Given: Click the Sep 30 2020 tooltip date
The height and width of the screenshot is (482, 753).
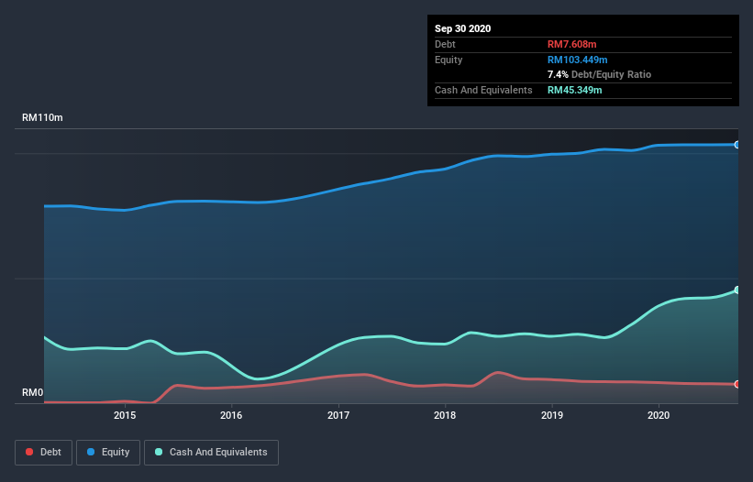Looking at the screenshot, I should tap(463, 28).
